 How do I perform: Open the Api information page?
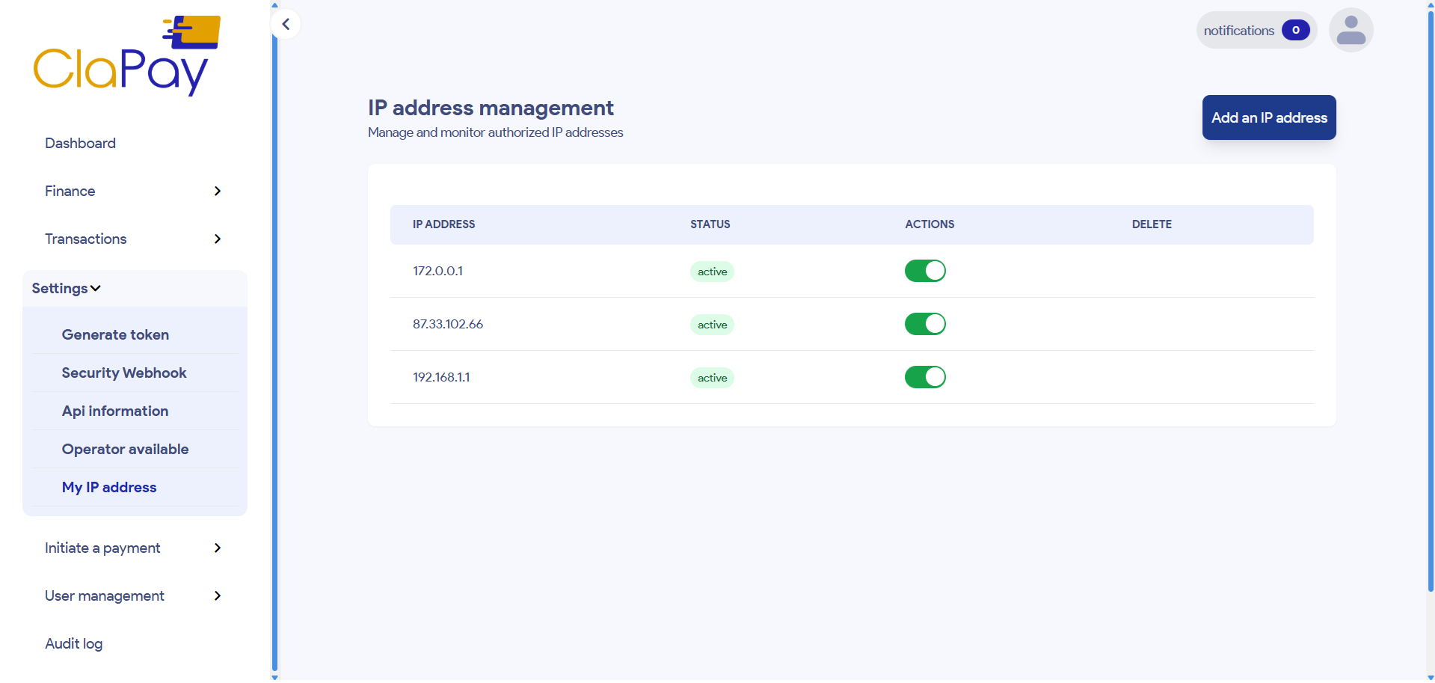(x=114, y=411)
